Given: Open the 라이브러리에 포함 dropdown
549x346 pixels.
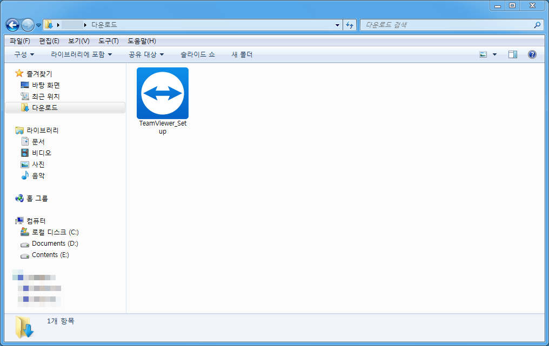Looking at the screenshot, I should coord(81,54).
